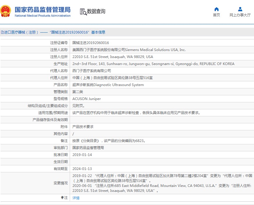Open the 数据查询 search icon
This screenshot has height=205, width=254.
[83, 12]
